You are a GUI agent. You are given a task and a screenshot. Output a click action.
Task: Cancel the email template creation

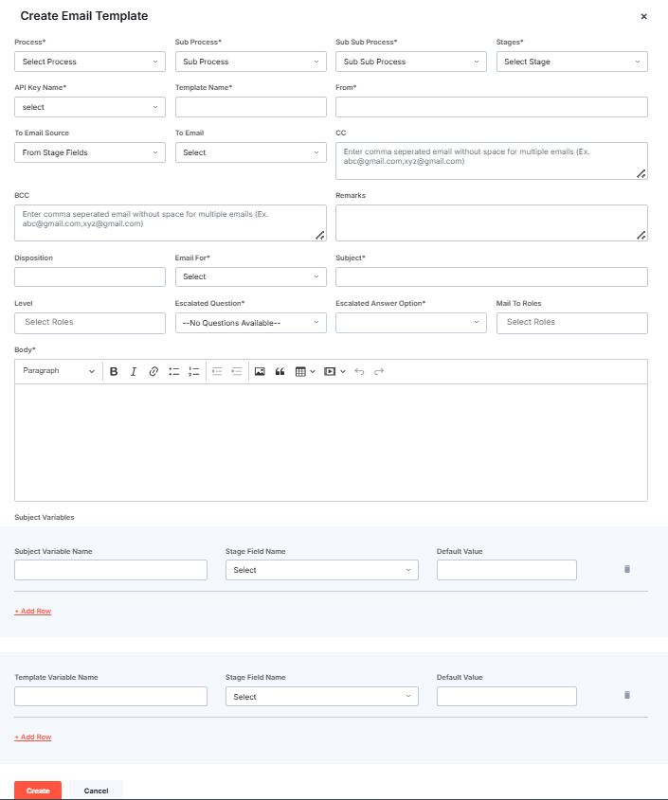96,791
